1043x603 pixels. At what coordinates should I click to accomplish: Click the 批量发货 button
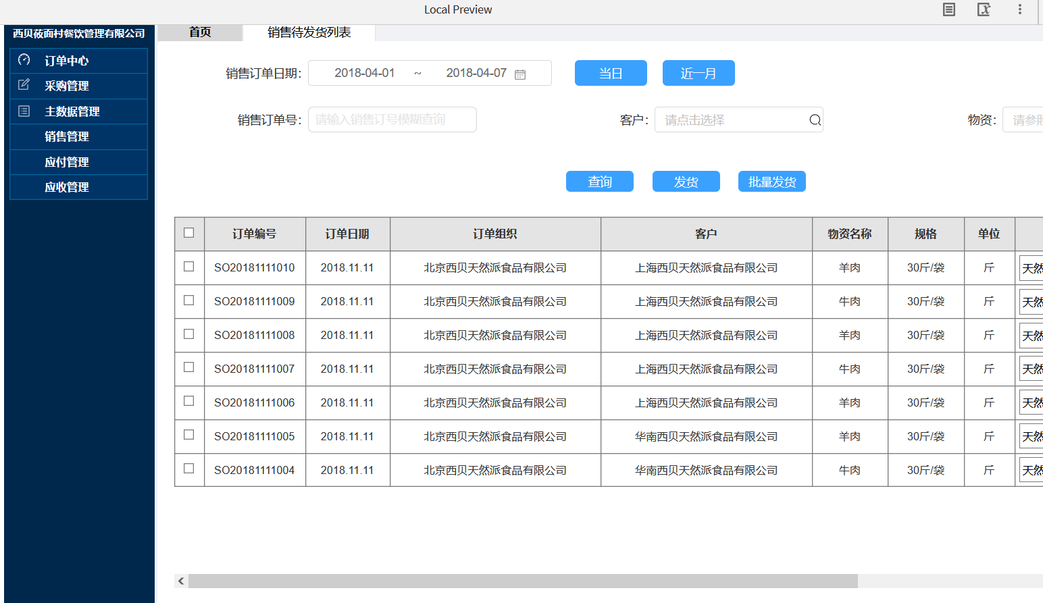[772, 182]
